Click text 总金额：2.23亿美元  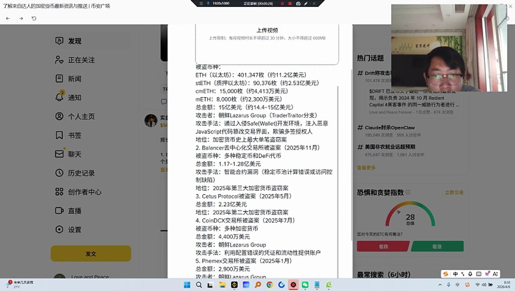point(221,204)
